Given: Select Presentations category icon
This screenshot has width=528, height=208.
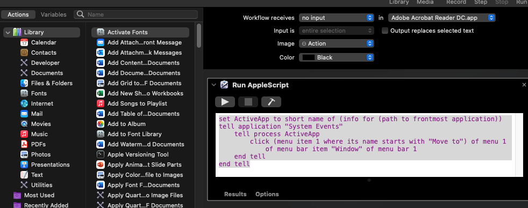Looking at the screenshot, I should pos(24,165).
